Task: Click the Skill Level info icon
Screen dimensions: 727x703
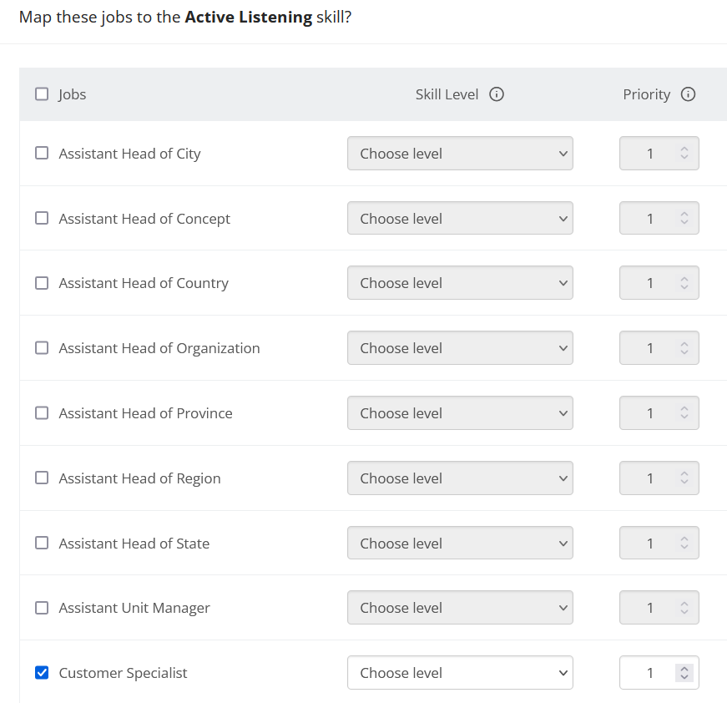Action: click(x=497, y=94)
